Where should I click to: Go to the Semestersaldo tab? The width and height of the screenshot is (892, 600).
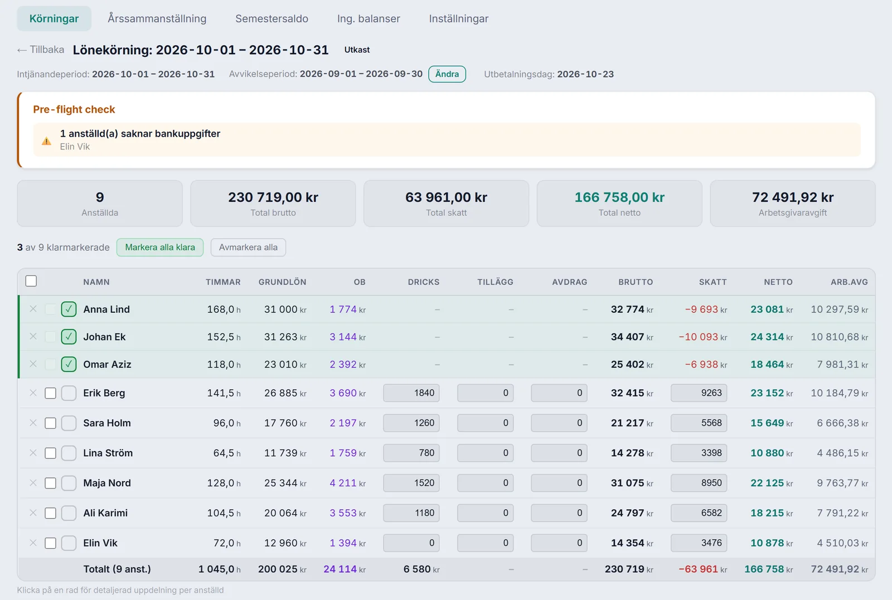272,18
